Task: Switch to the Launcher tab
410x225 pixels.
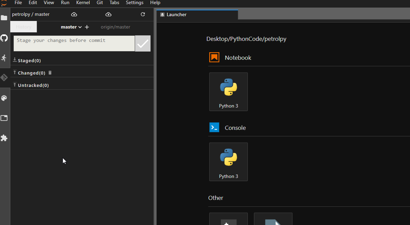Action: (177, 14)
